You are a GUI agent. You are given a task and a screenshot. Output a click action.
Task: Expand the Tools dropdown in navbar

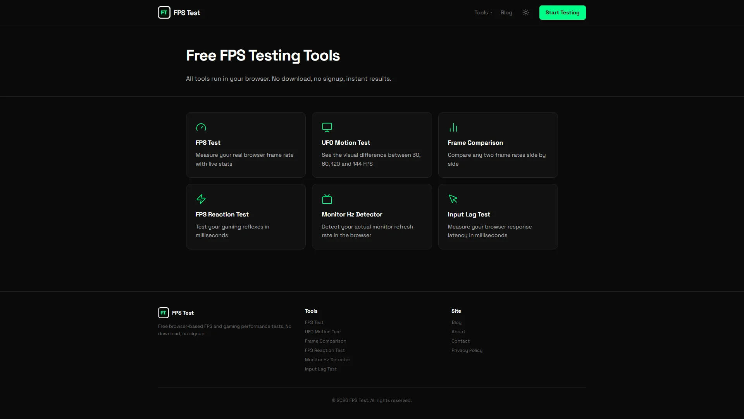pyautogui.click(x=483, y=12)
